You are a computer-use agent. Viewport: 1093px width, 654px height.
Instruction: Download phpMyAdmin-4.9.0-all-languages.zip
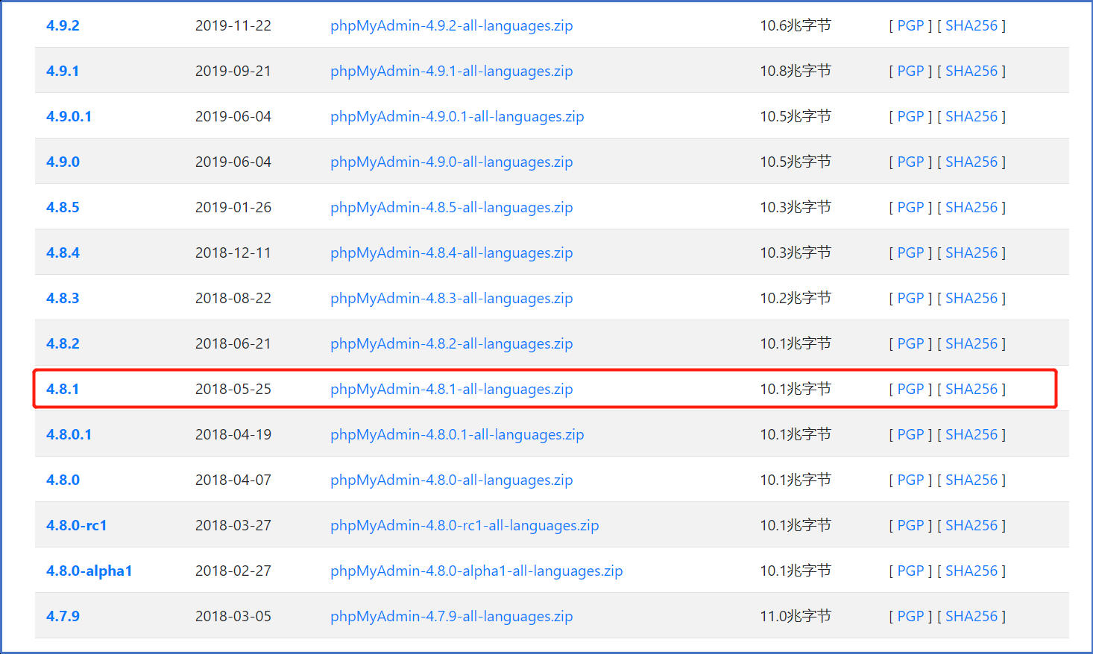pos(451,162)
